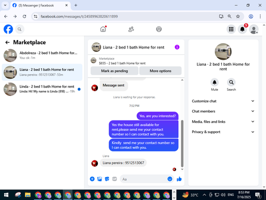Open a new browser tab
Screen dimensions: 266x200
[x=76, y=5]
